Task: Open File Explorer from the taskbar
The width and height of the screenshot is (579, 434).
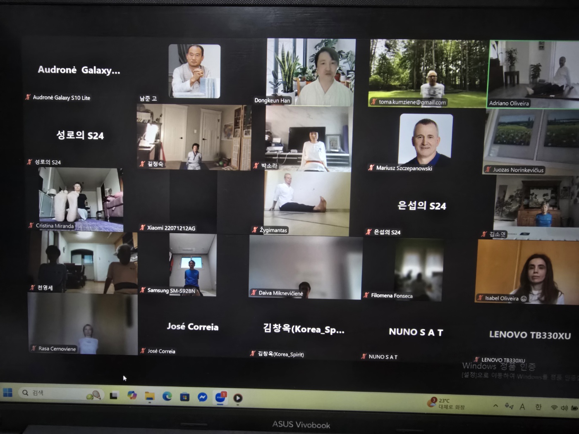Action: (x=149, y=396)
